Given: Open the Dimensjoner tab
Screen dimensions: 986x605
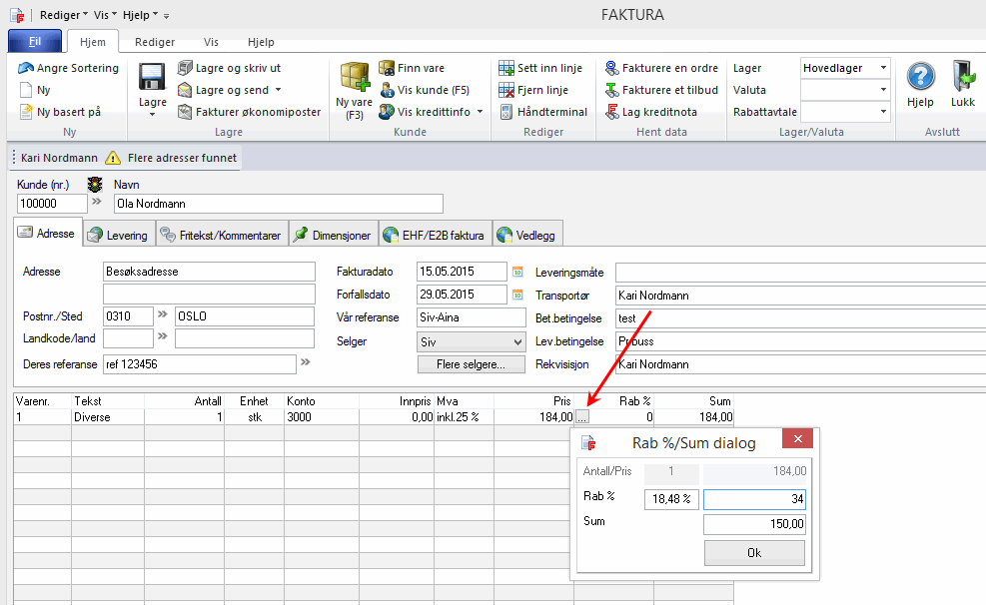Looking at the screenshot, I should (x=333, y=236).
